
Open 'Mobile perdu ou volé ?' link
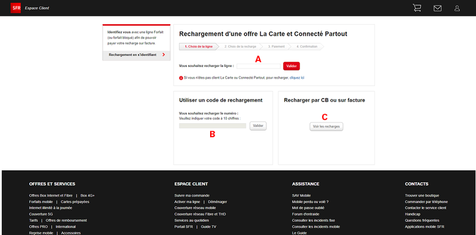point(310,202)
